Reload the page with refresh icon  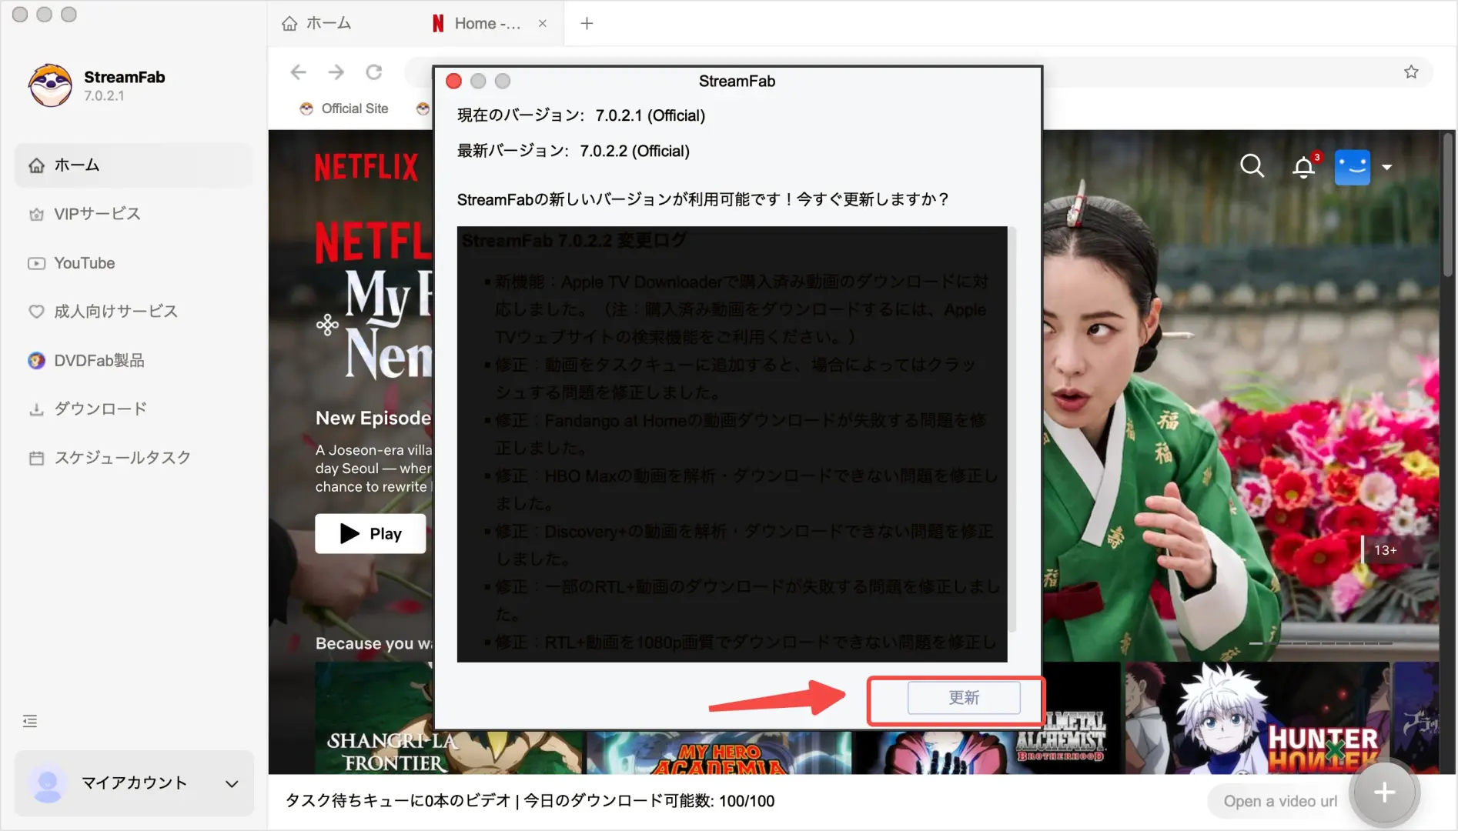[374, 72]
